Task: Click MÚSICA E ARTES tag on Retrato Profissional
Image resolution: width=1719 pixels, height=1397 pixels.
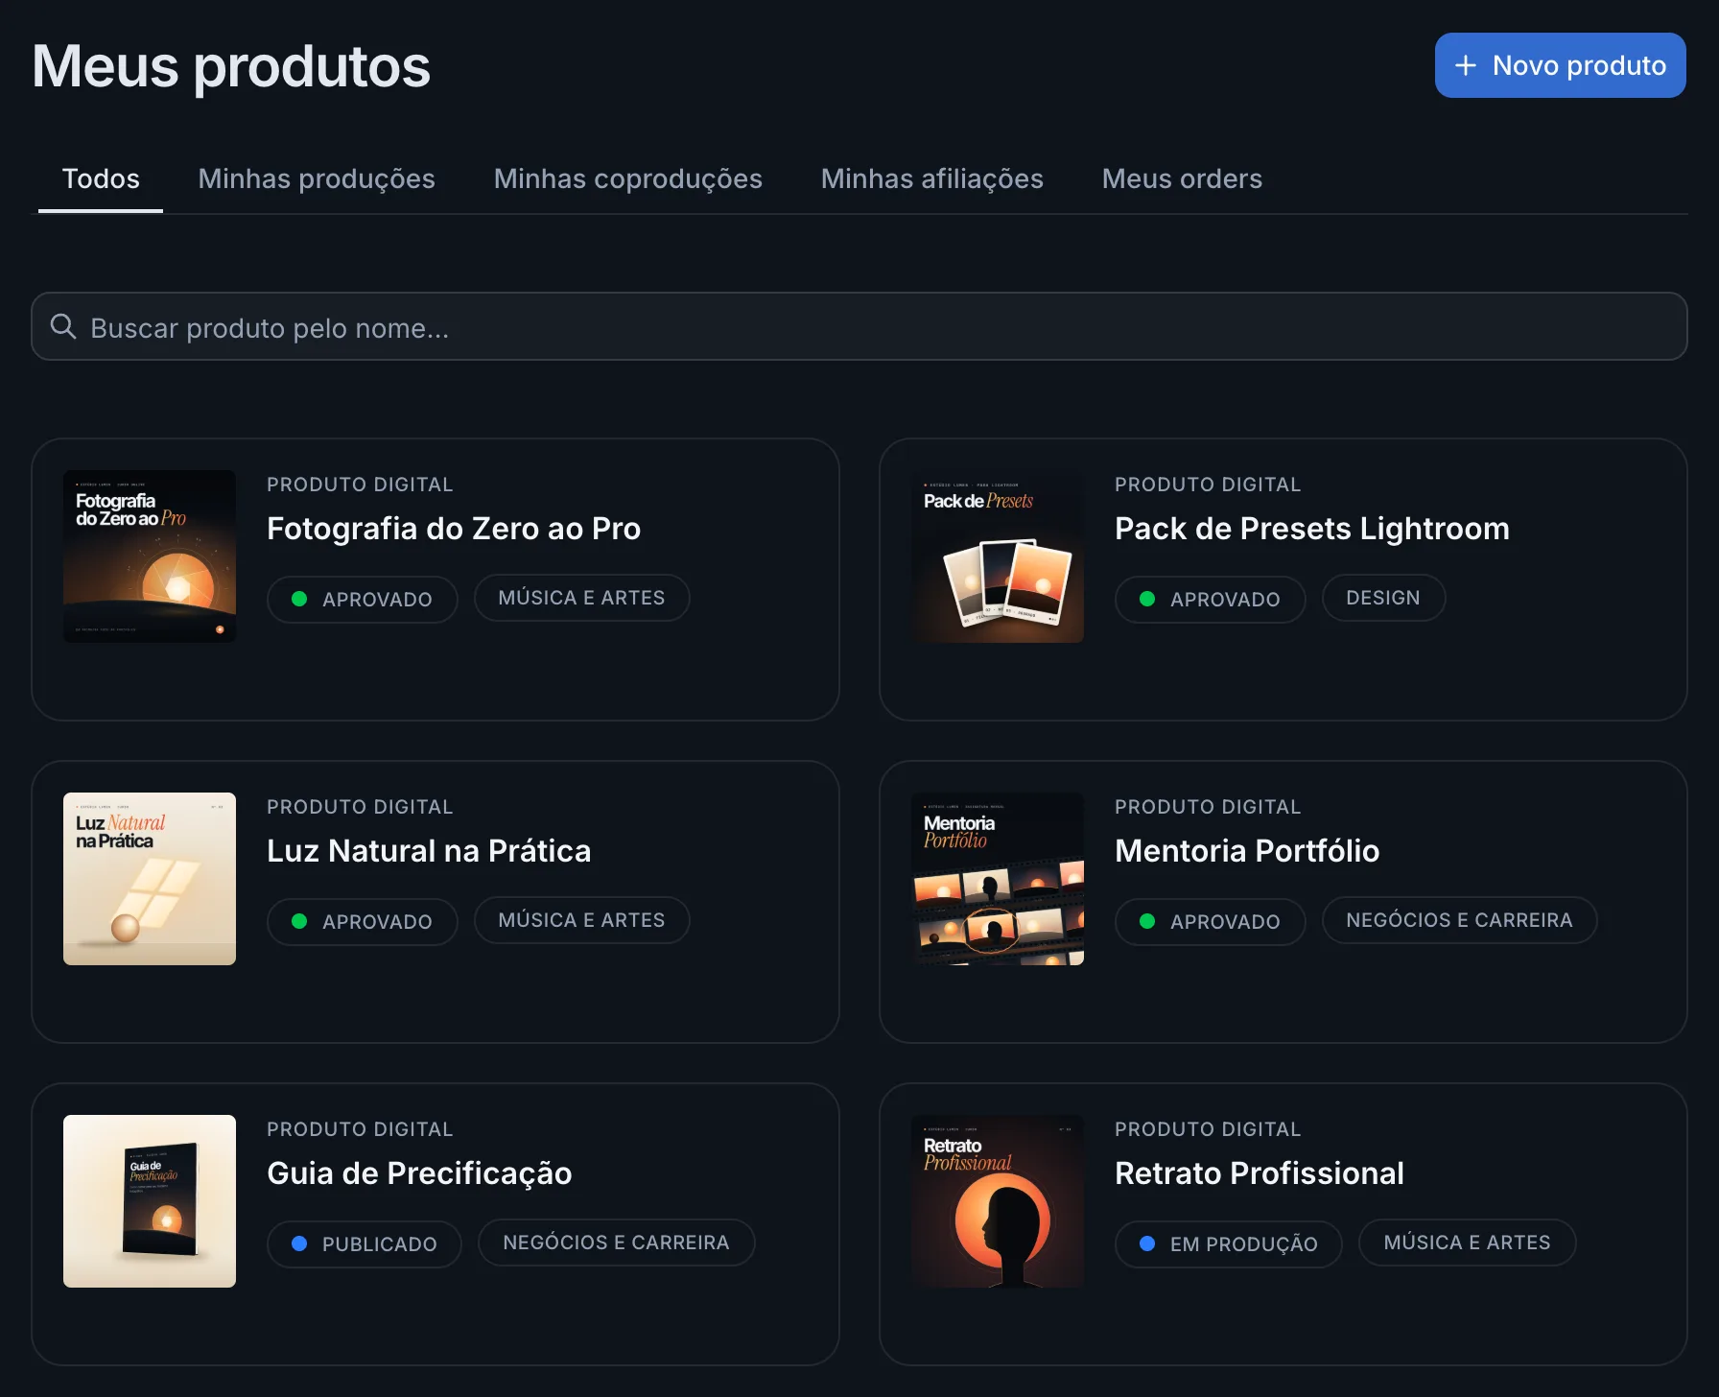Action: coord(1468,1243)
